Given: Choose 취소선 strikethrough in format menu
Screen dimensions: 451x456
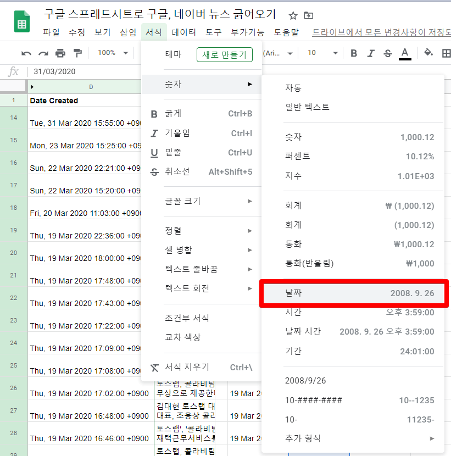Looking at the screenshot, I should point(201,172).
